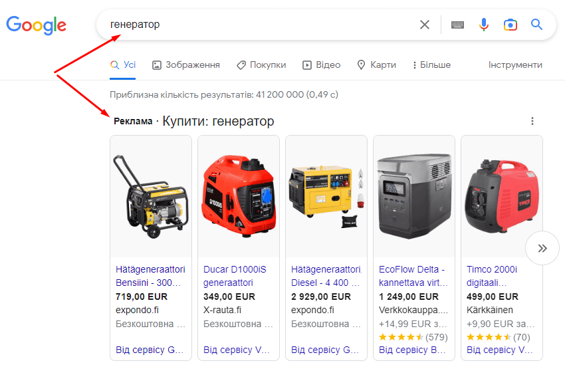Image resolution: width=565 pixels, height=367 pixels.
Task: Start voice search with microphone
Action: pyautogui.click(x=484, y=25)
